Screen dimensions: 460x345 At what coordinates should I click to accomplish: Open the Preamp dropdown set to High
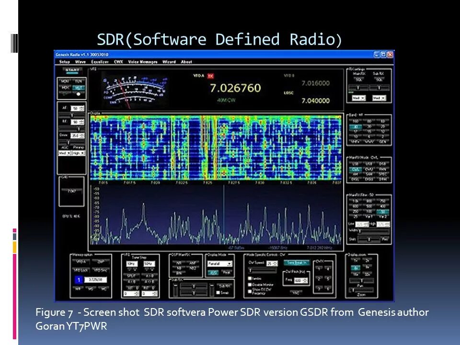pyautogui.click(x=78, y=153)
